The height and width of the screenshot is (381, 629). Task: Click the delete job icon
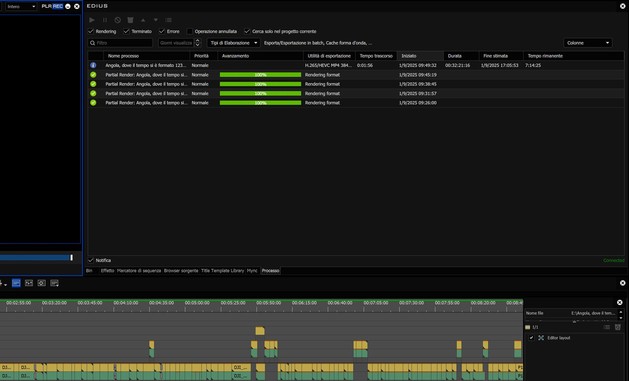[130, 20]
